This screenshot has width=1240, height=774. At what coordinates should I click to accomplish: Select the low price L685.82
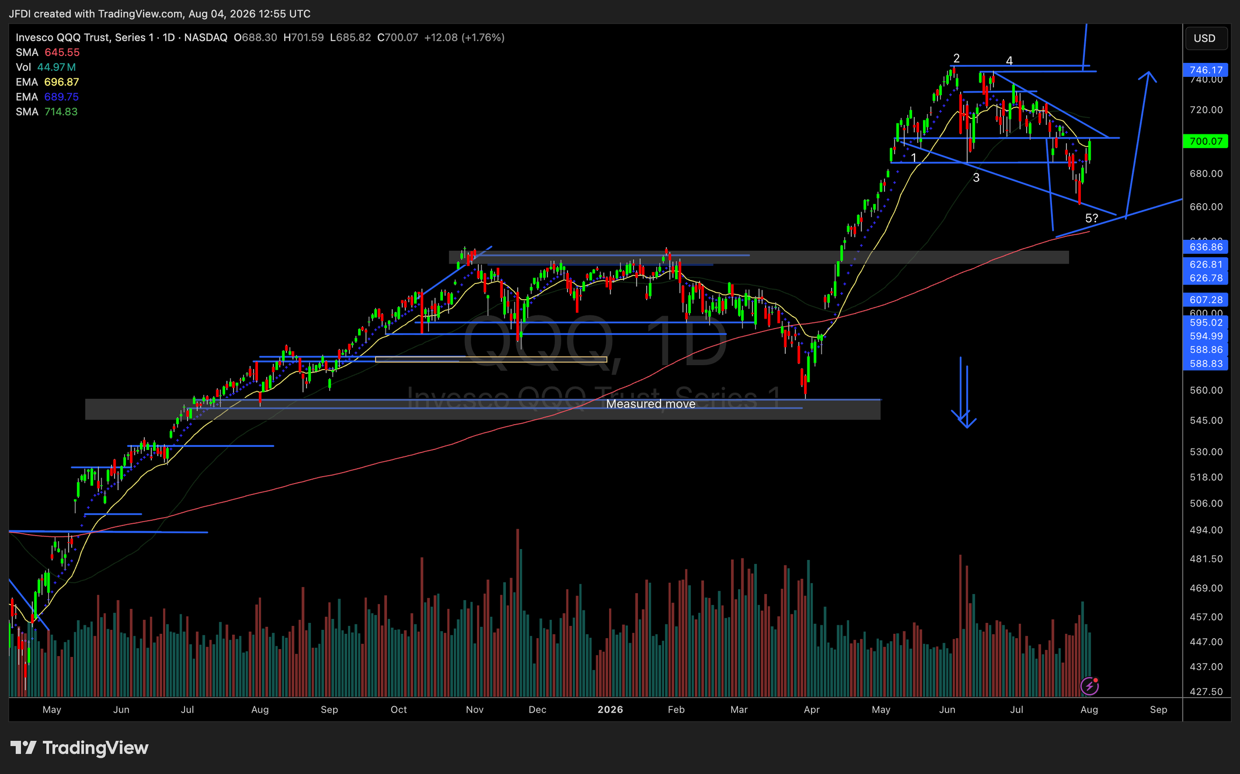click(351, 37)
